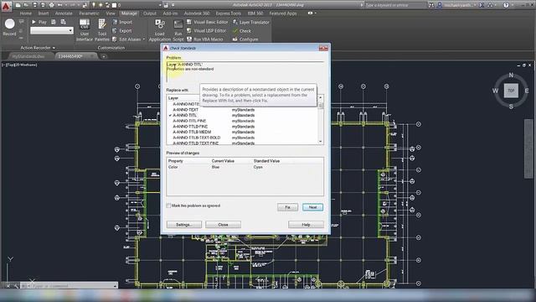Screen dimensions: 536x302
Task: Click the Undo arrow in quick access toolbar
Action: [x=59, y=5]
